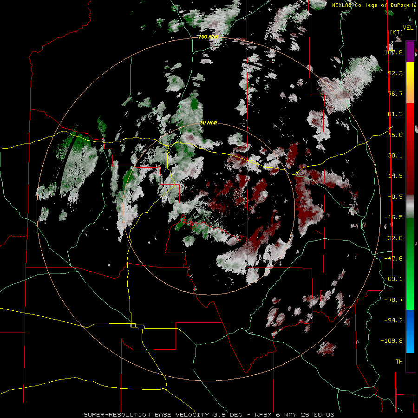418x418 pixels.
Task: Click the -16.5 velocity legend value
Action: click(x=393, y=217)
